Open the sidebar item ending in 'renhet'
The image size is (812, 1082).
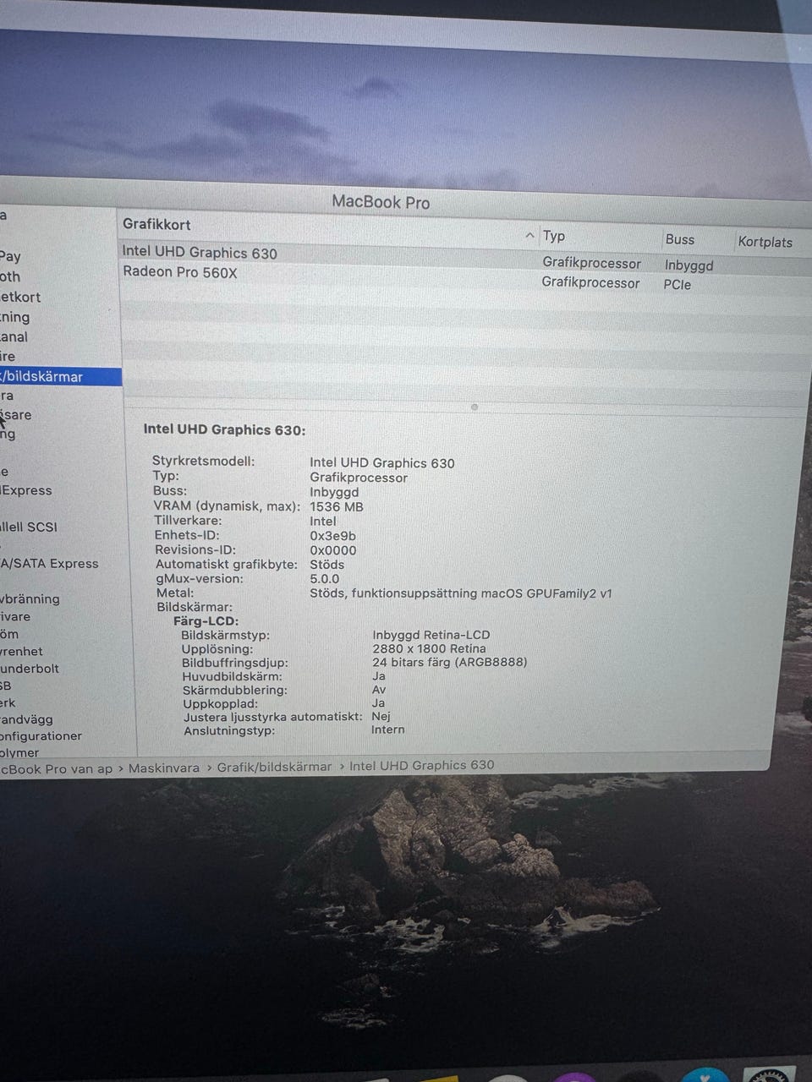pos(21,651)
